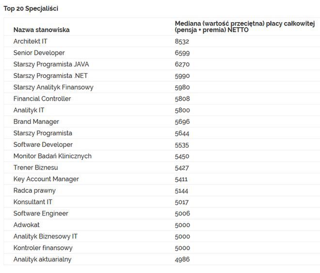
Task: Click on "Starszy Programista .NET" entry
Action: click(x=50, y=76)
